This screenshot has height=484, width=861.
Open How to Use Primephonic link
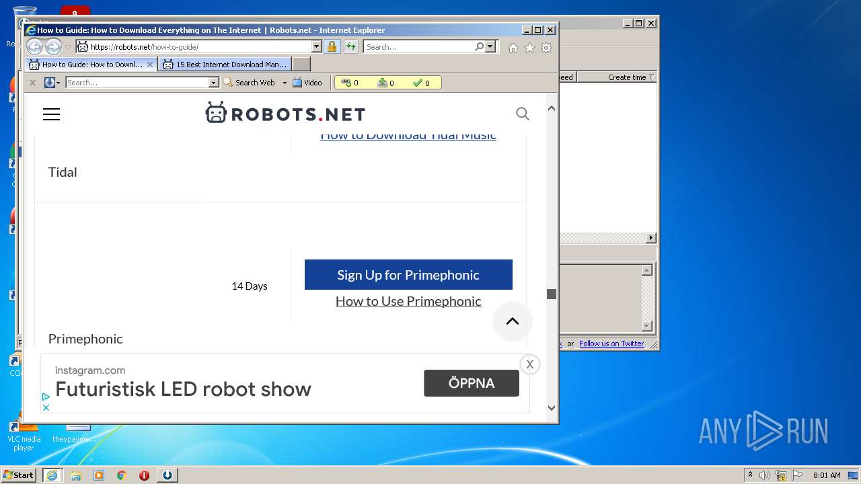click(x=408, y=300)
